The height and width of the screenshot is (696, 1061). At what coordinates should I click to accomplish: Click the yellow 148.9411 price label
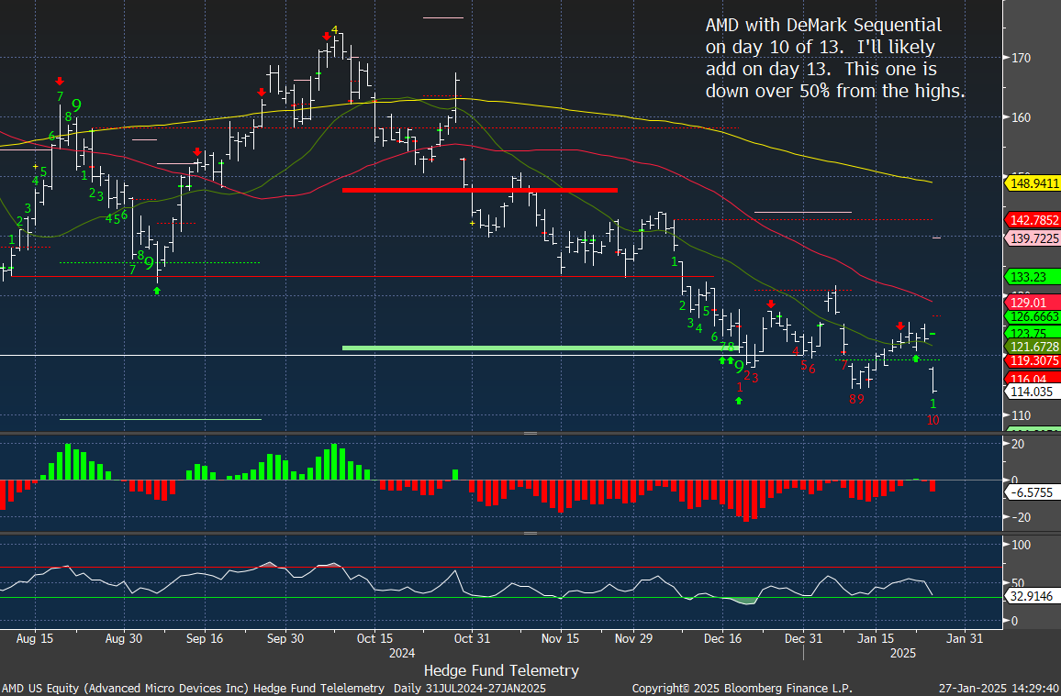click(1033, 183)
